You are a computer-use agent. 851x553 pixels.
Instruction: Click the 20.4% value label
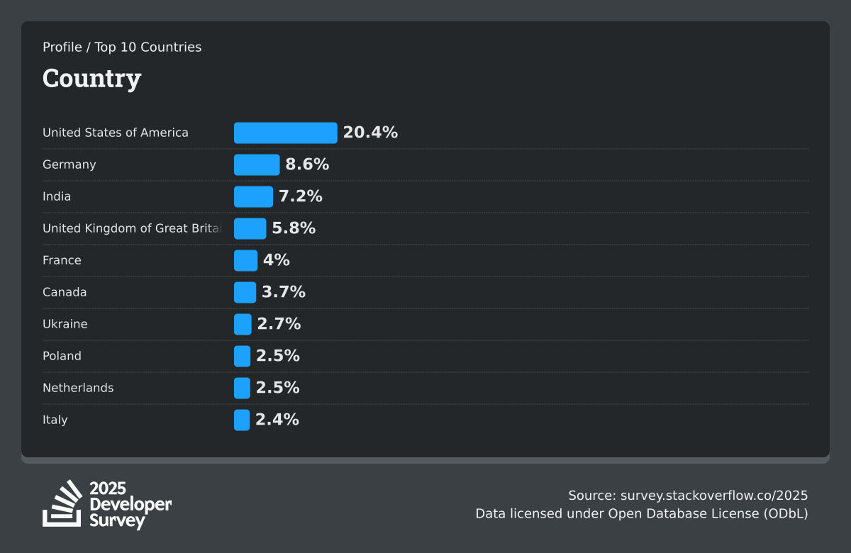coord(370,133)
